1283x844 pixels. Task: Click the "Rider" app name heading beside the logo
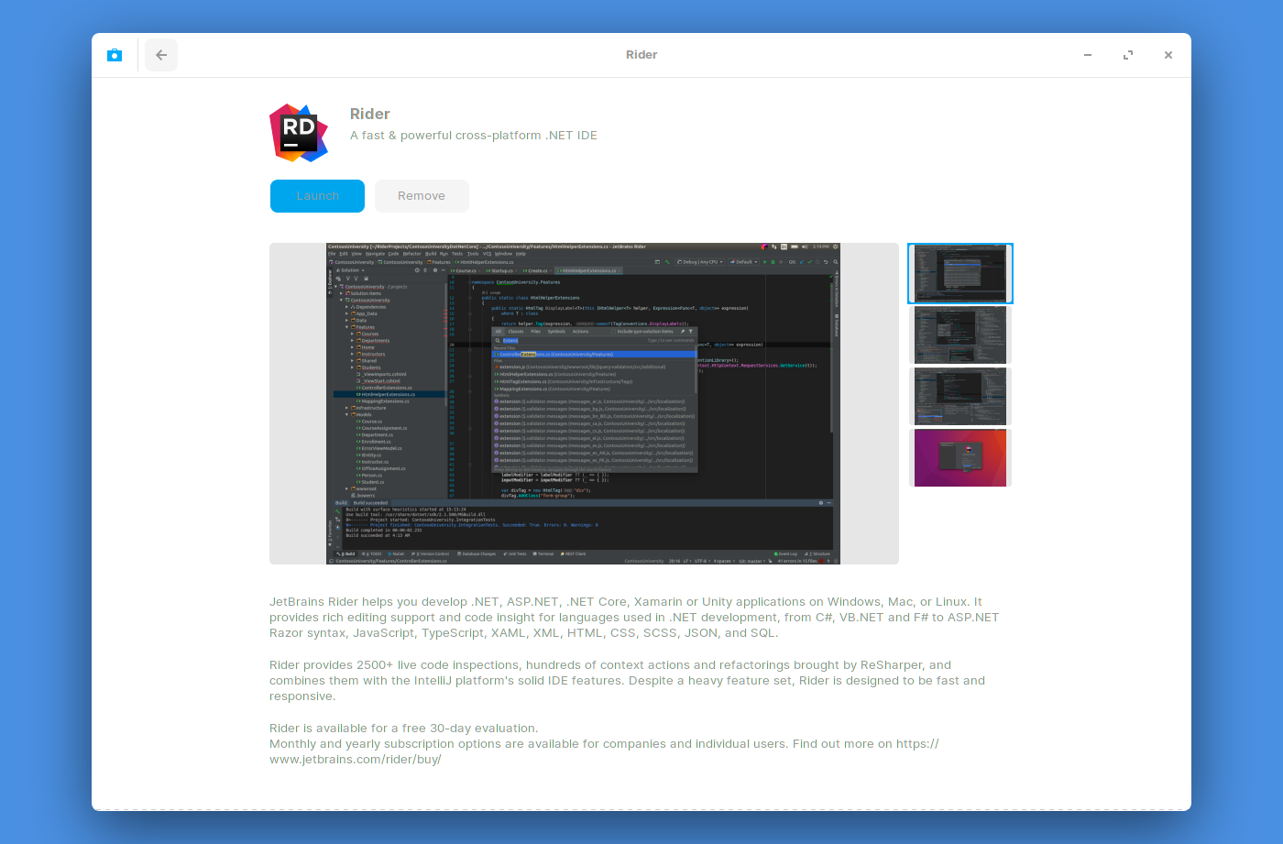click(x=370, y=114)
